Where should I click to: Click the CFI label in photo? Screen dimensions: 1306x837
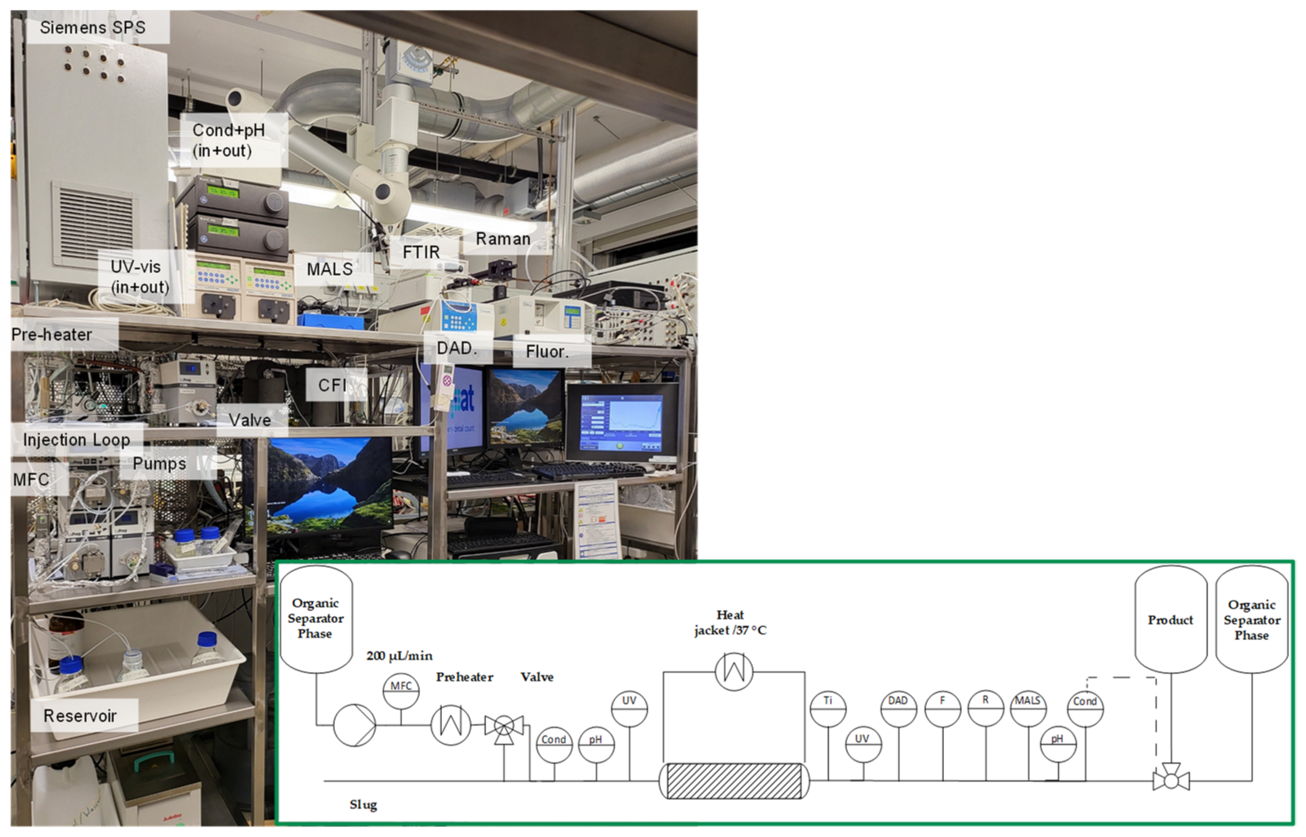coord(332,385)
